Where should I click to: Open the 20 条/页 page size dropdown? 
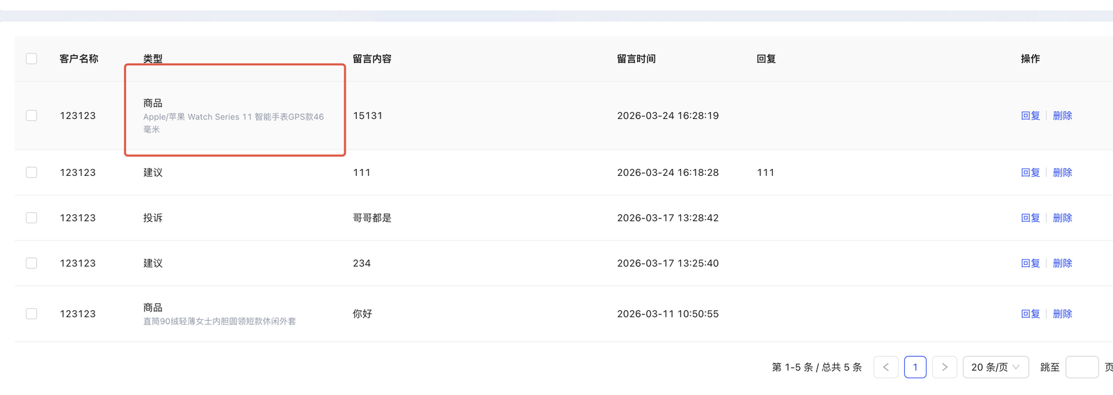pyautogui.click(x=995, y=367)
